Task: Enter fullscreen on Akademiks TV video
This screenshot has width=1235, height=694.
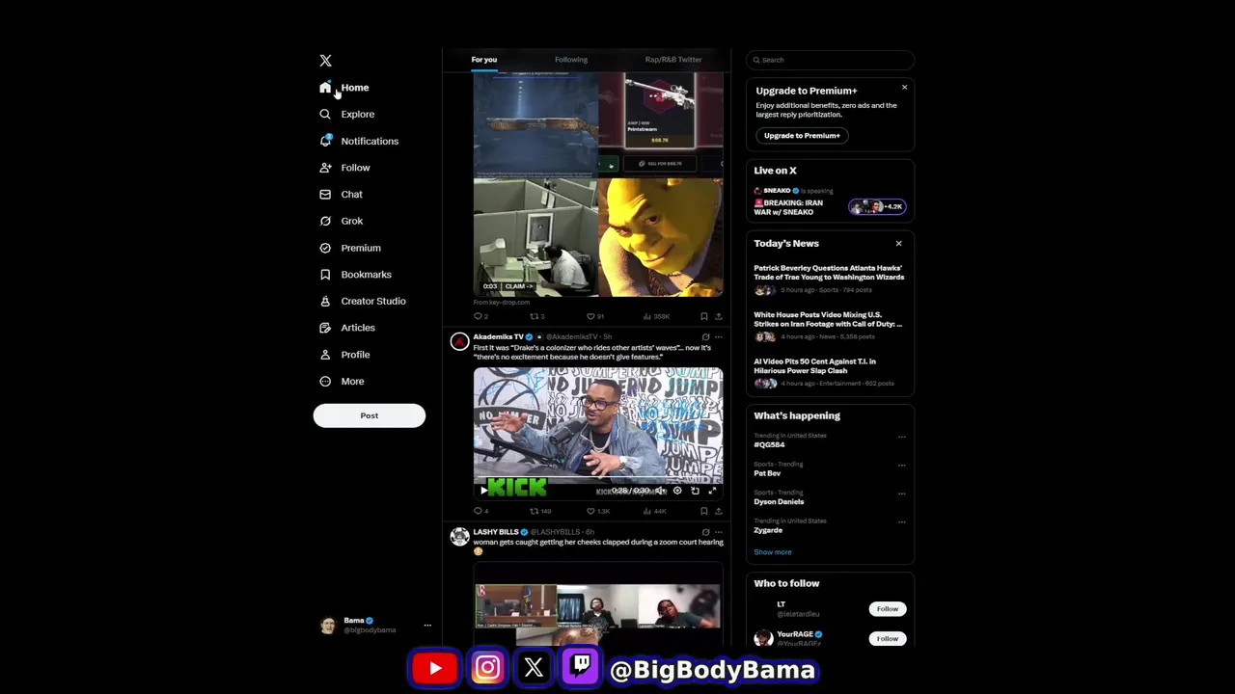Action: tap(712, 491)
